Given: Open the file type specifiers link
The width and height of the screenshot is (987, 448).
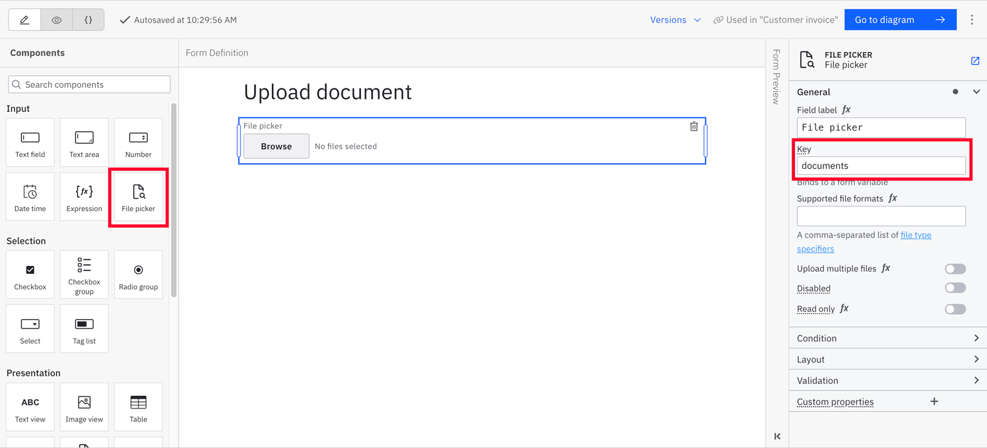Looking at the screenshot, I should [916, 235].
